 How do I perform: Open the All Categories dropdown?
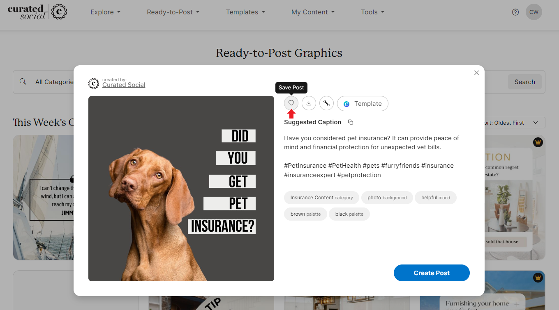pos(54,82)
